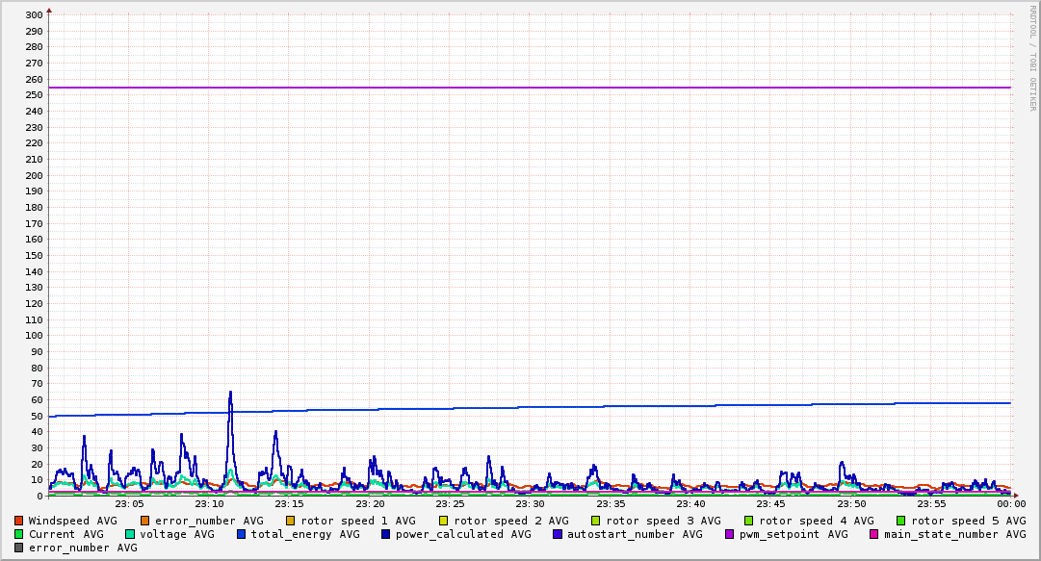1041x561 pixels.
Task: Click the autostart_number AVG legend label
Action: (635, 534)
